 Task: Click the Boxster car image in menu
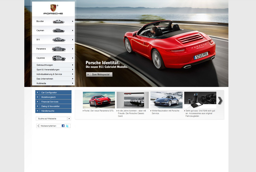[59, 21]
